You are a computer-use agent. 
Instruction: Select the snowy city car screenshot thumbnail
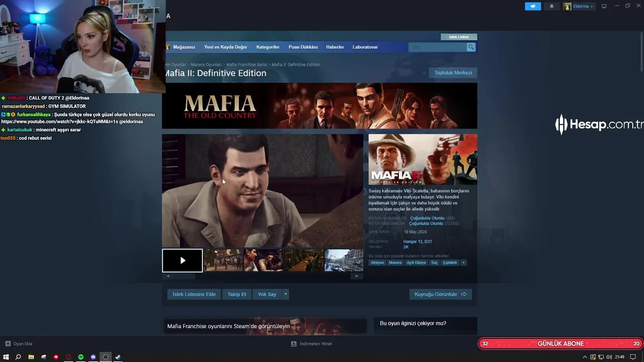[x=344, y=260]
